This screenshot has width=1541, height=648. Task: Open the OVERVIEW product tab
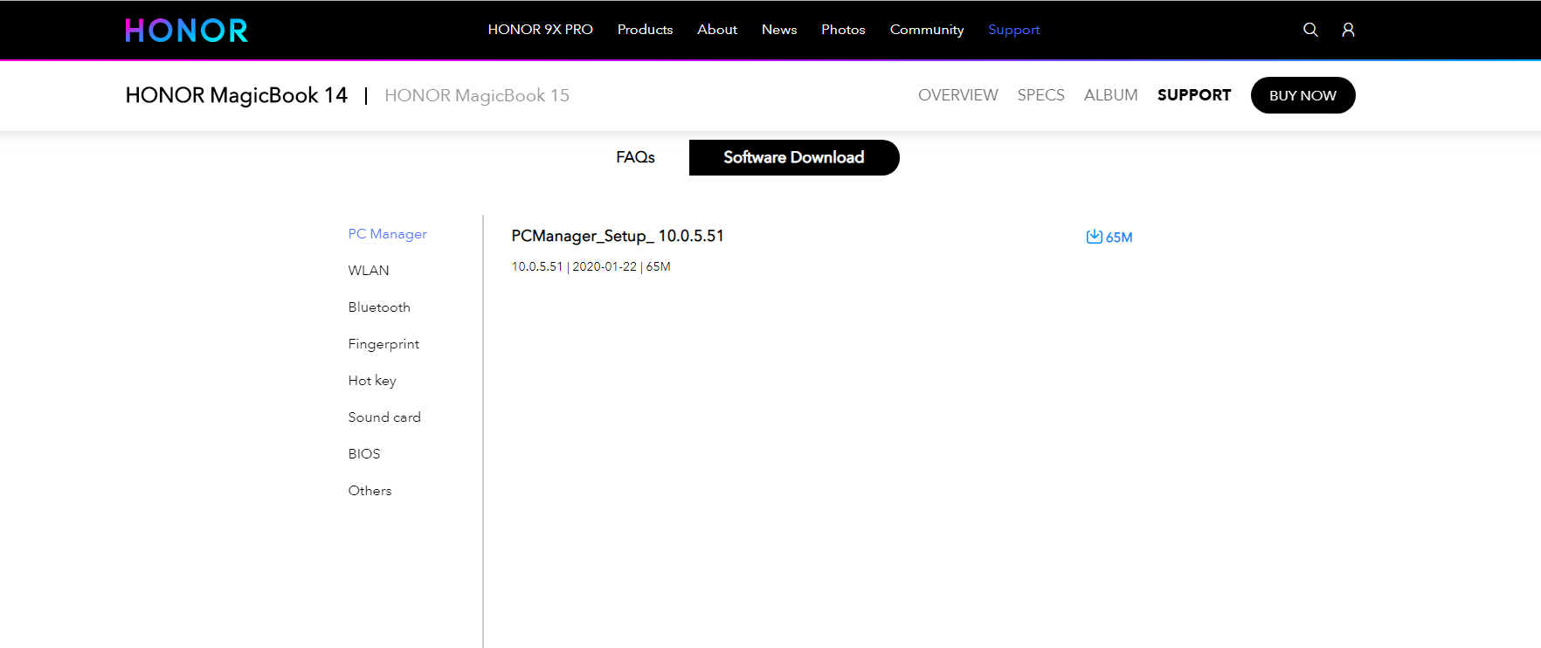pyautogui.click(x=957, y=95)
